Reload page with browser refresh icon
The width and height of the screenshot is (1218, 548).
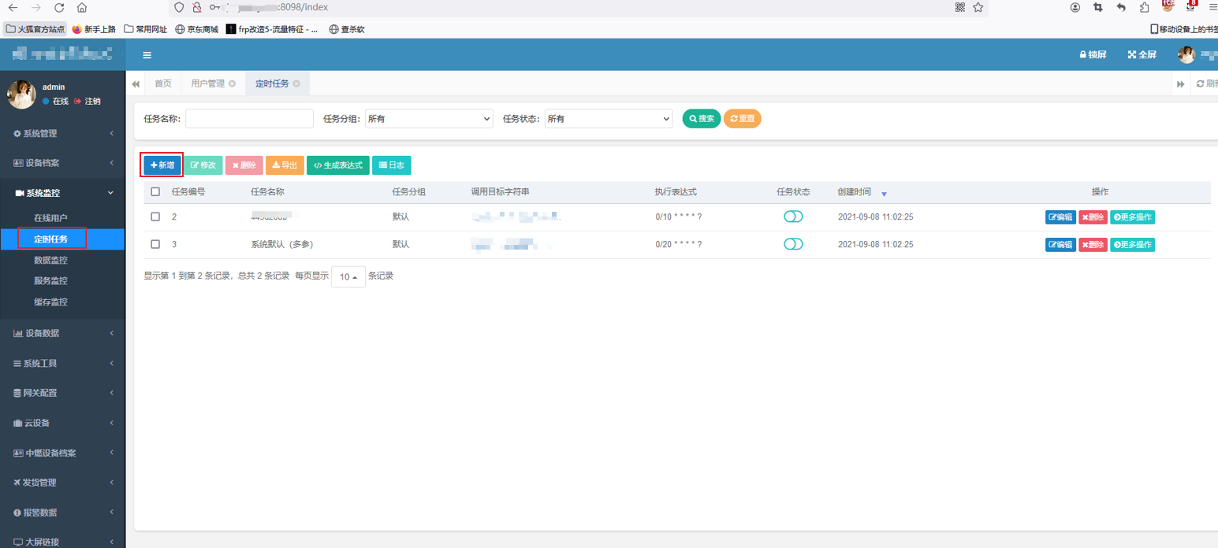point(58,8)
